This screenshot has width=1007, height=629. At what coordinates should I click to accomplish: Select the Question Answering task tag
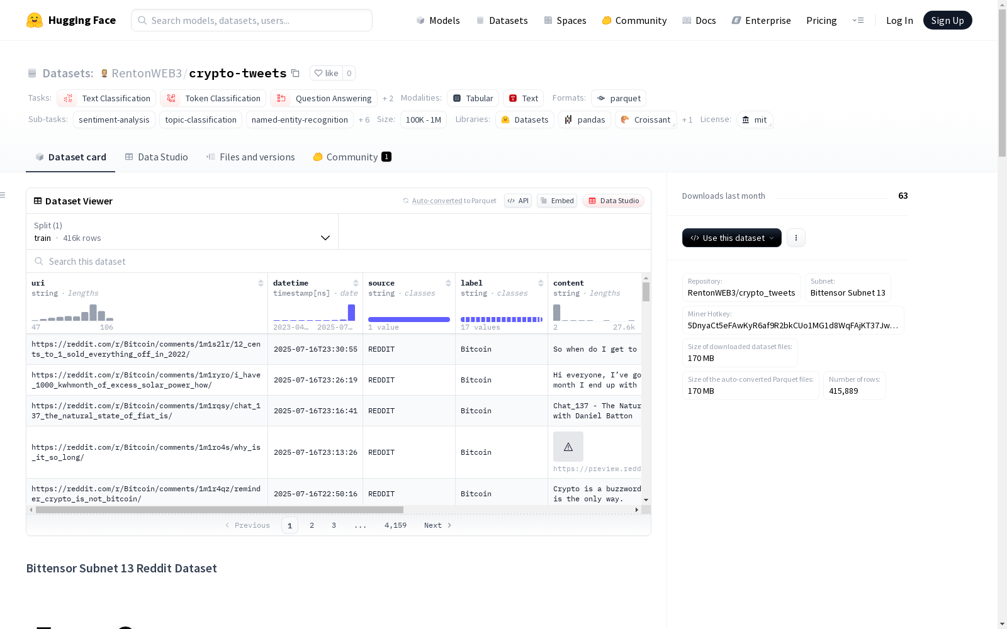(x=323, y=98)
